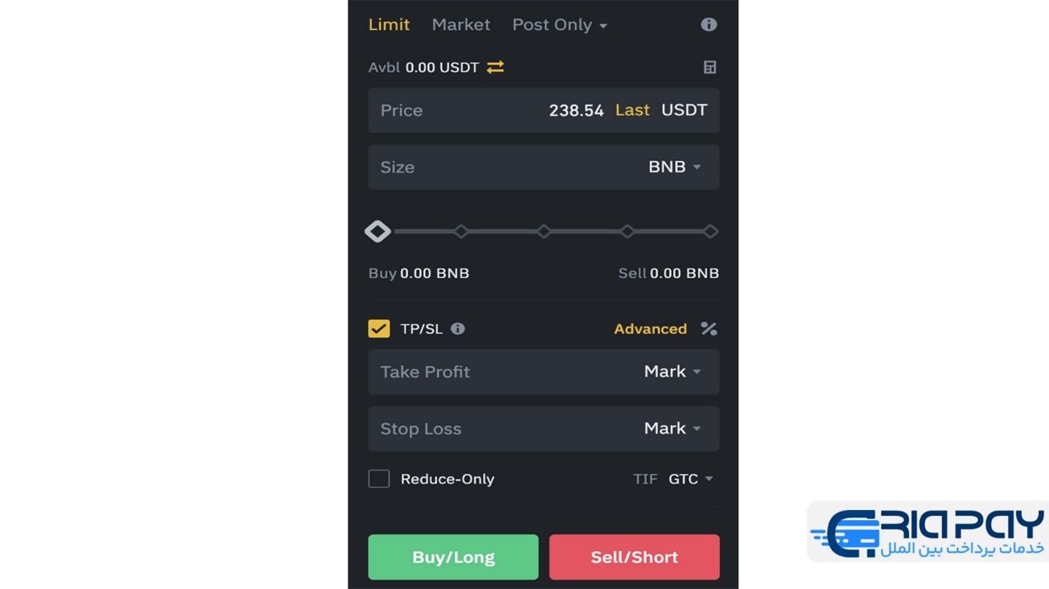The height and width of the screenshot is (589, 1049).
Task: Uncheck the TP/SL checkbox
Action: [379, 328]
